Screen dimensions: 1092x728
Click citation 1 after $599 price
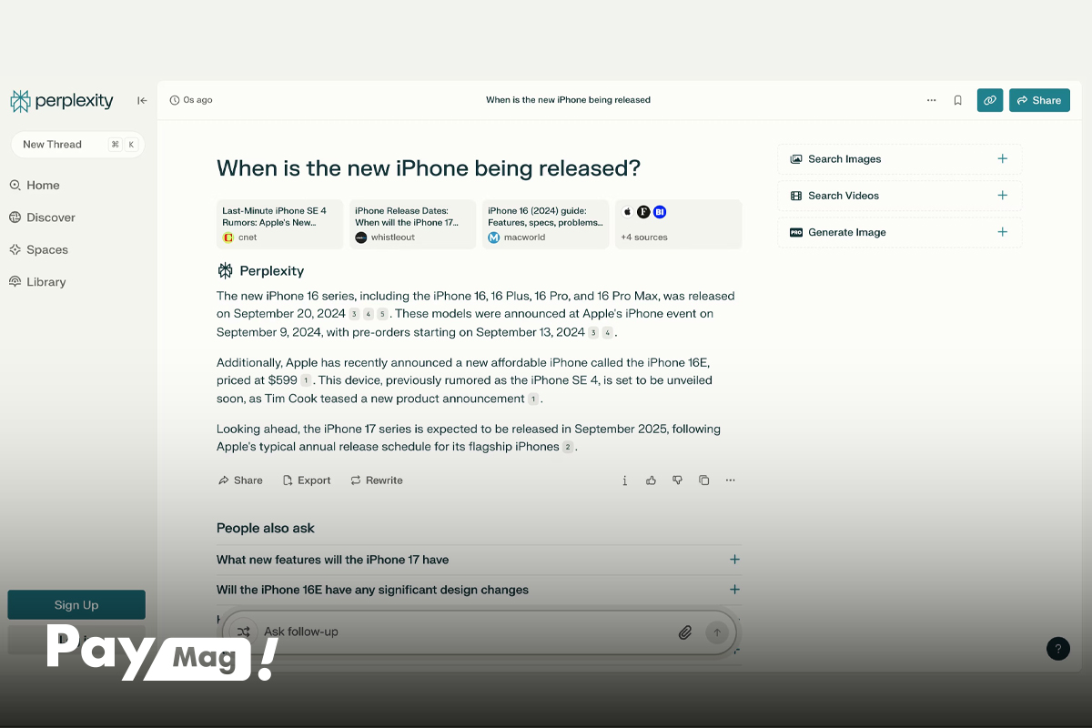pos(307,380)
